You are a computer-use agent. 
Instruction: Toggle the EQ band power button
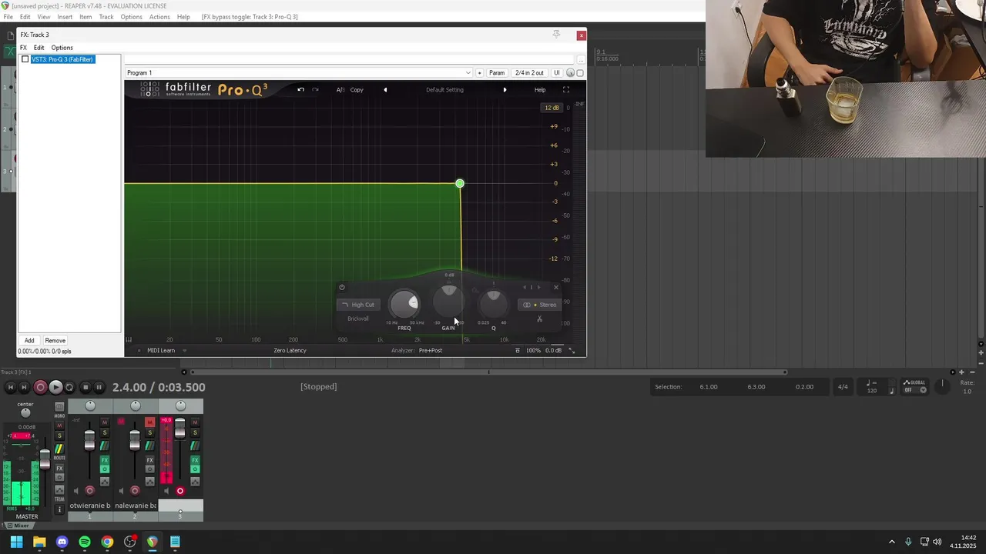tap(342, 287)
